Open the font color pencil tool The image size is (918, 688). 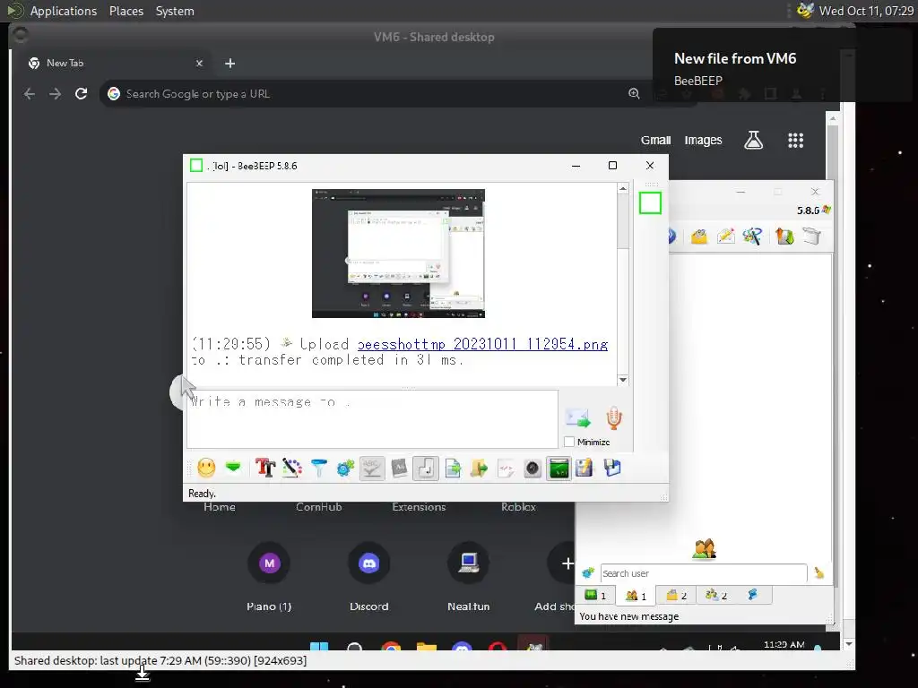pyautogui.click(x=292, y=468)
